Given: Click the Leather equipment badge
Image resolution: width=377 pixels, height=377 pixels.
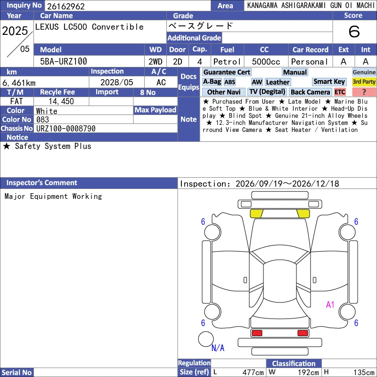Looking at the screenshot, I should point(278,82).
